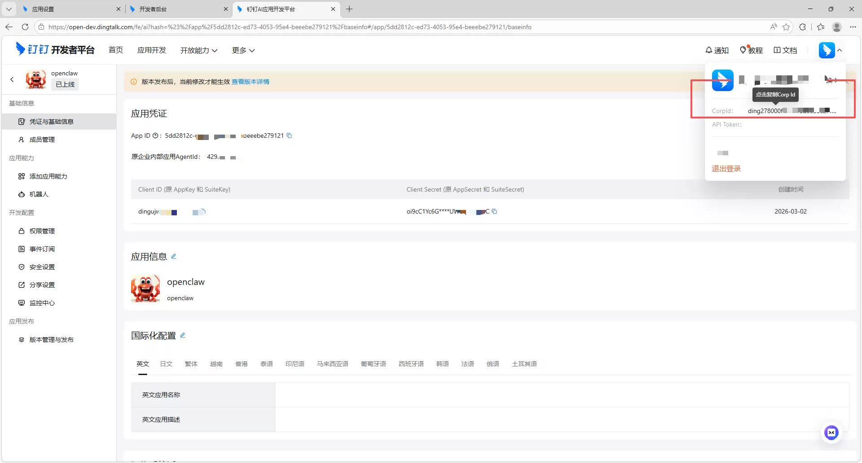Click 退出登录 to log out
This screenshot has height=463, width=862.
coord(726,169)
